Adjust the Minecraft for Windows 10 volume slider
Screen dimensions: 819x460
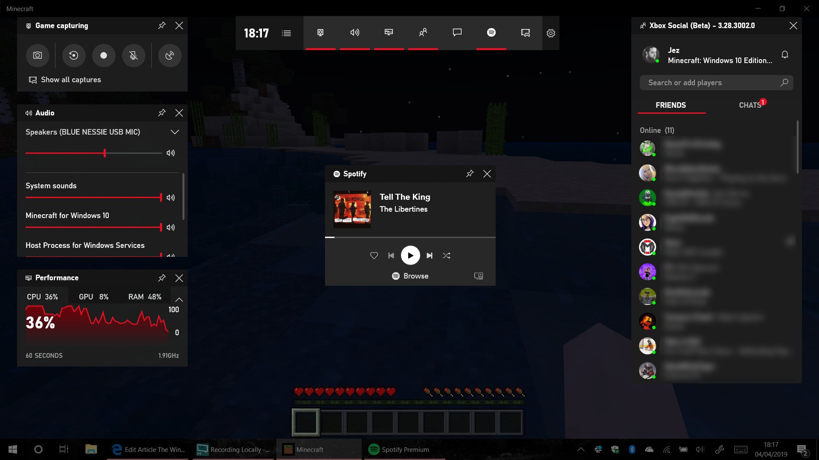[160, 227]
